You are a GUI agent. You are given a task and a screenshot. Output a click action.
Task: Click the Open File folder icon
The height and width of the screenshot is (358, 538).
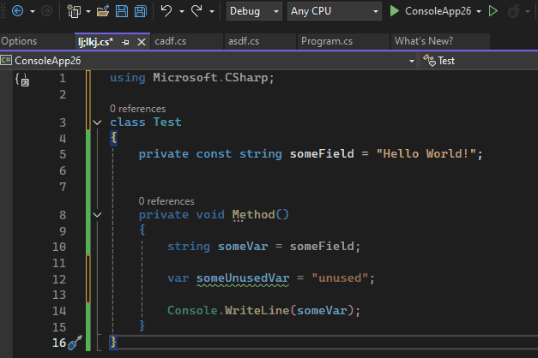(103, 11)
